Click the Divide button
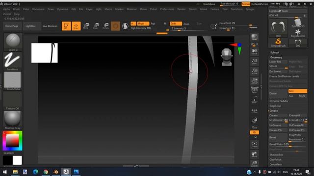The width and height of the screenshot is (314, 176). 278,93
